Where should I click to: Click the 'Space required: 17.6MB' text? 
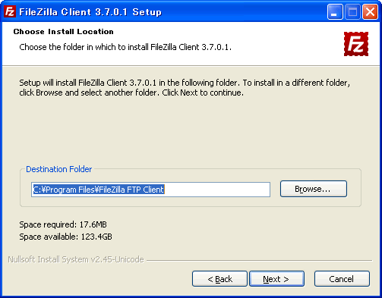(63, 224)
